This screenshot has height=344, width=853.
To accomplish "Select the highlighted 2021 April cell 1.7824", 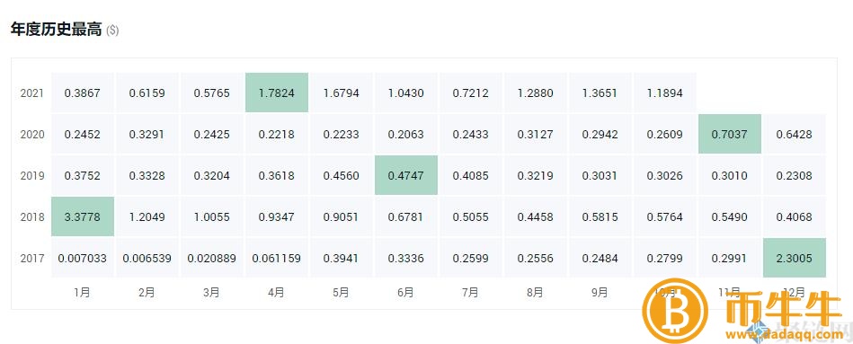I will tap(276, 93).
